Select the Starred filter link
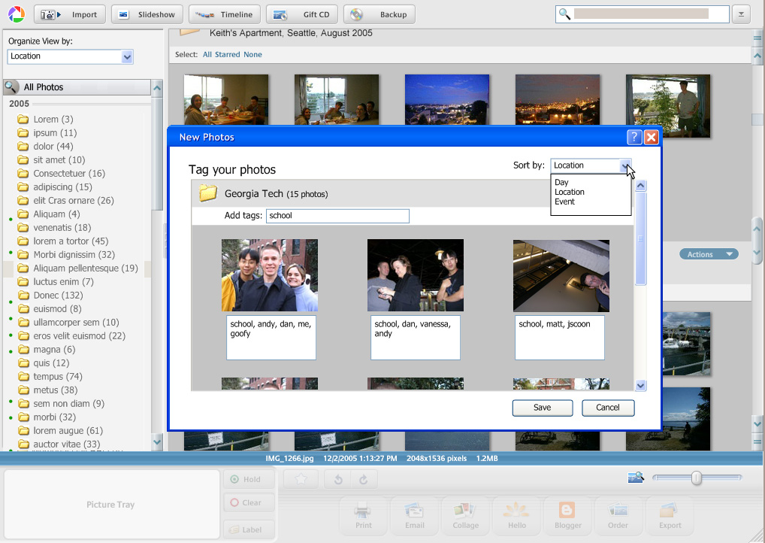The image size is (765, 543). 228,55
